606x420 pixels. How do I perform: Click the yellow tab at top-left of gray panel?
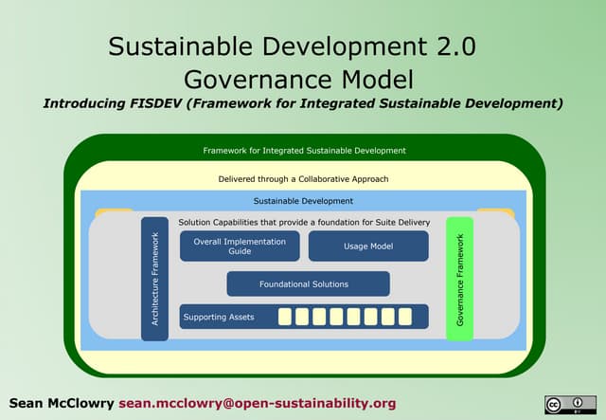click(x=114, y=211)
